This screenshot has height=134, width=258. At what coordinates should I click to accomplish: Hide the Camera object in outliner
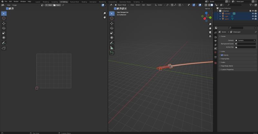tap(253, 13)
